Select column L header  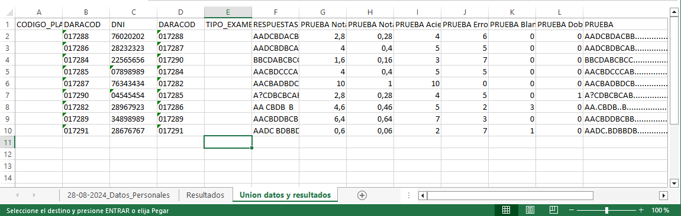point(559,12)
